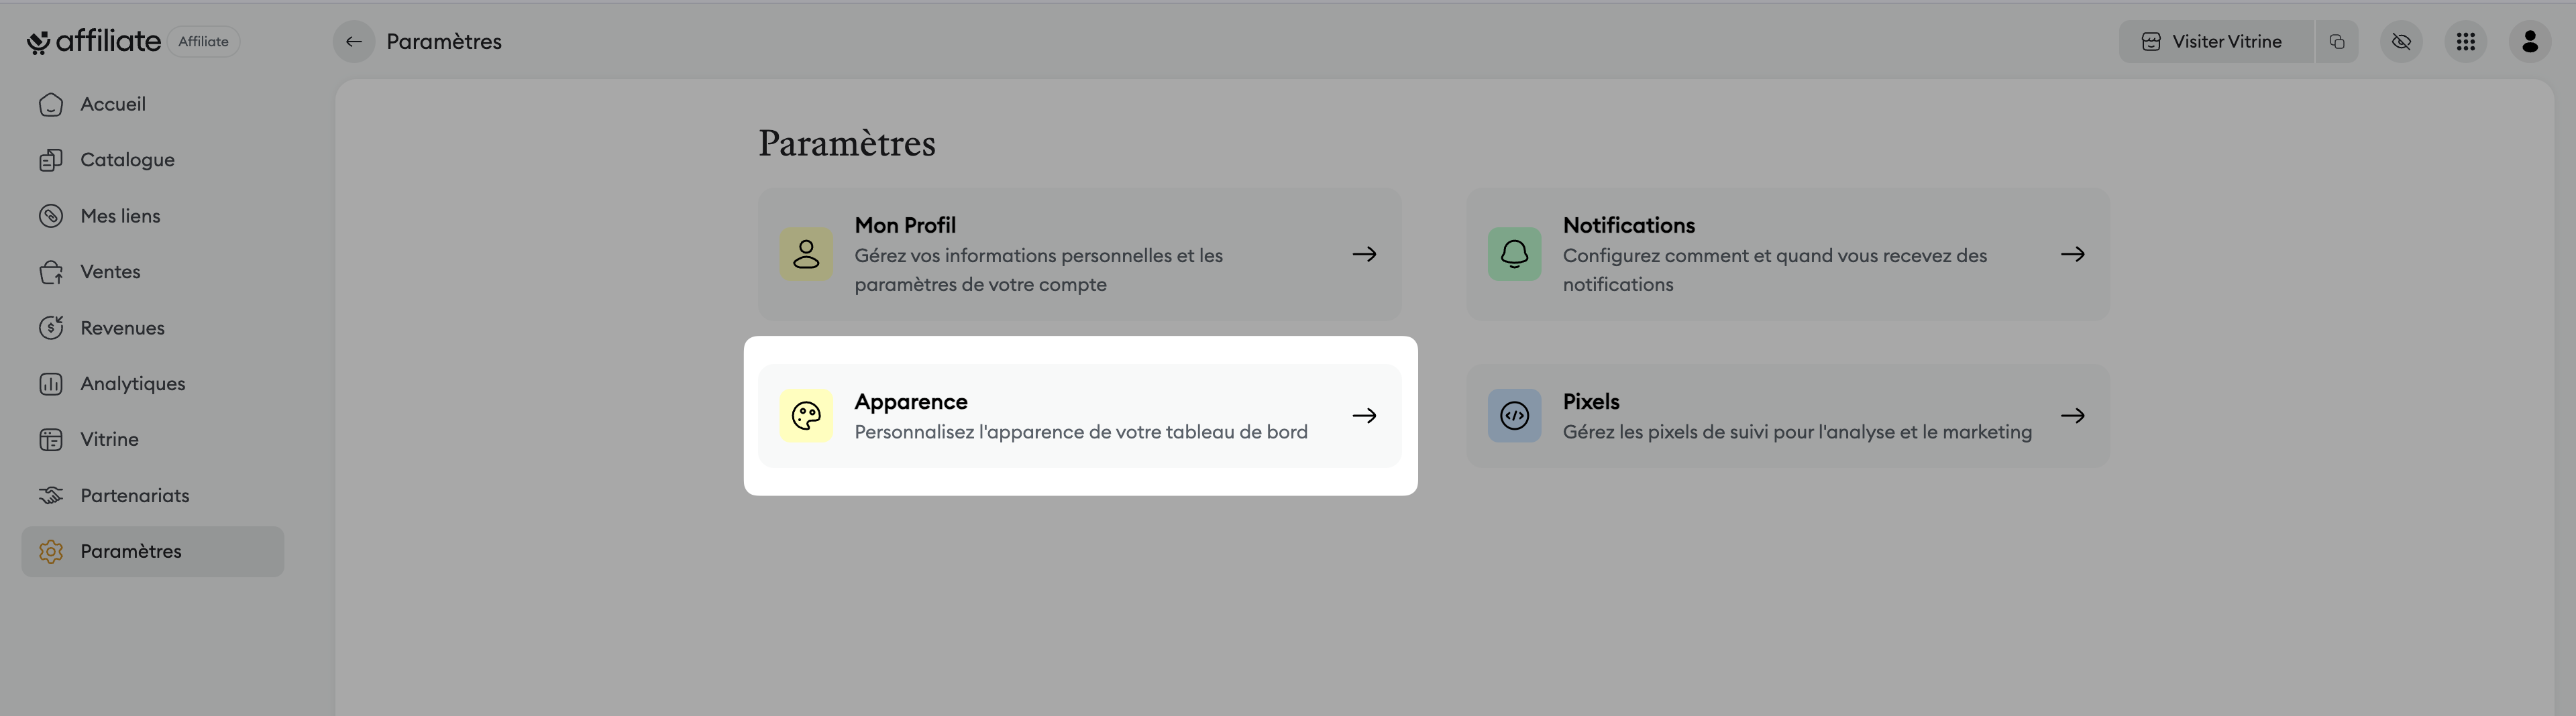2576x716 pixels.
Task: Toggle the crossed-eye visibility icon
Action: click(2401, 42)
